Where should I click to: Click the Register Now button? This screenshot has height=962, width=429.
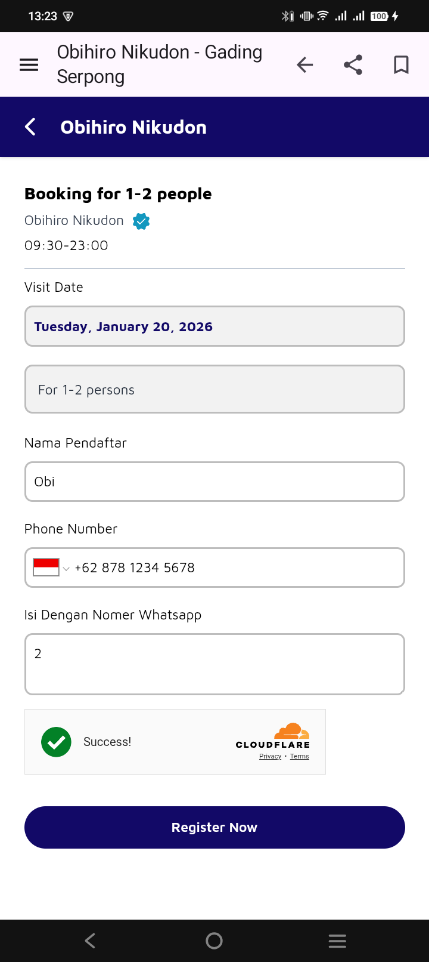coord(214,827)
